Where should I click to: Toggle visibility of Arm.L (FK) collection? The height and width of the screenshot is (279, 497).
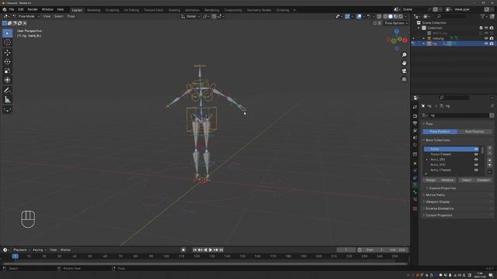(476, 165)
